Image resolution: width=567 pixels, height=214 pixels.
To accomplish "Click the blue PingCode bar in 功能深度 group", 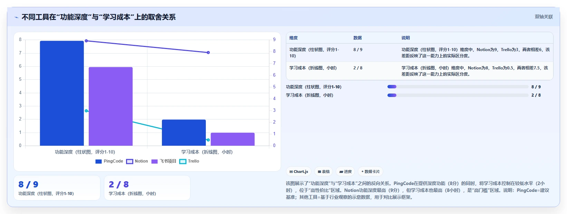I will [62, 93].
